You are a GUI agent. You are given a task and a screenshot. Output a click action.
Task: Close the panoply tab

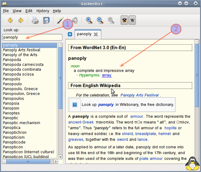click(96, 34)
